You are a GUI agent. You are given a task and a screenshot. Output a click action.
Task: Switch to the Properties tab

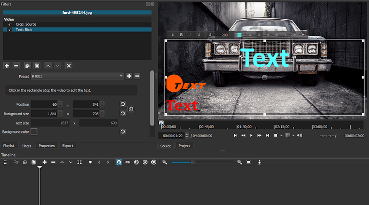coord(47,146)
